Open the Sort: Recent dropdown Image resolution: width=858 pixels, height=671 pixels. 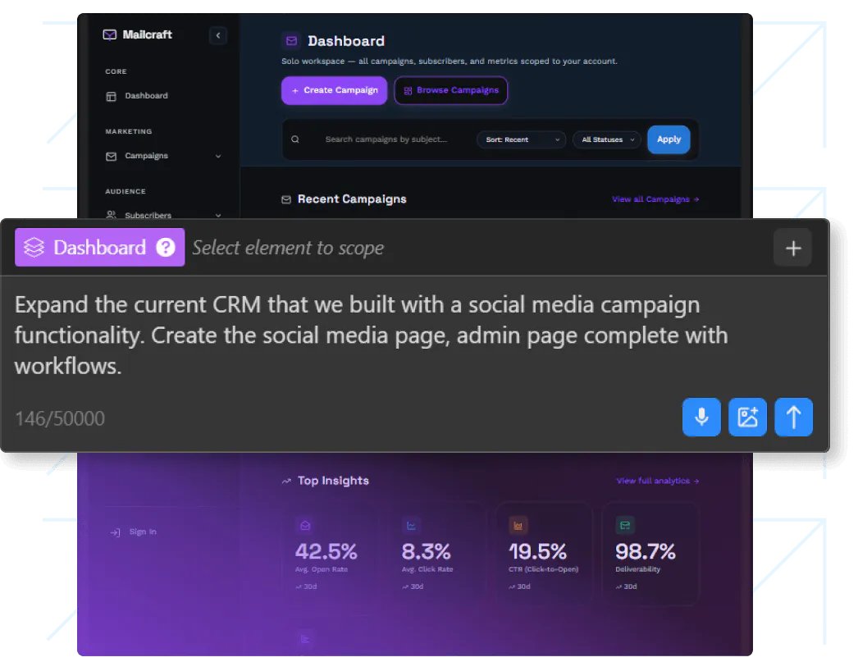click(x=521, y=139)
